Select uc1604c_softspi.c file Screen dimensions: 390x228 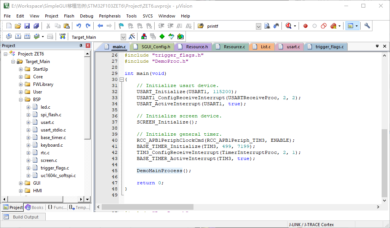58,176
